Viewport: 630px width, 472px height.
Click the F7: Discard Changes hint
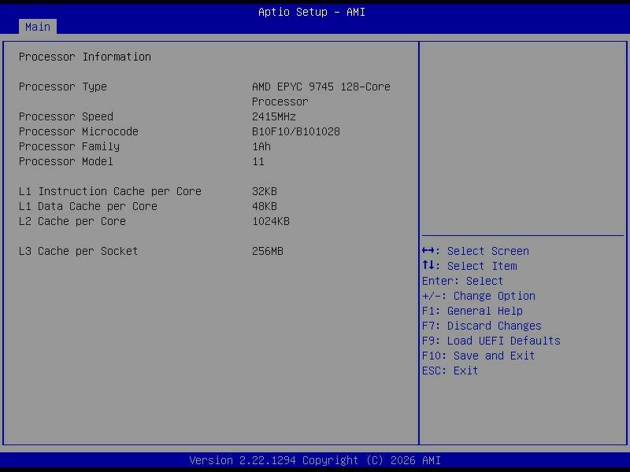pyautogui.click(x=482, y=326)
